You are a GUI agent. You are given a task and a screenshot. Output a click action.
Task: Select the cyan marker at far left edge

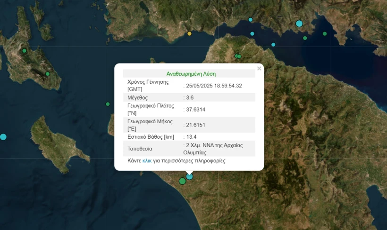coord(3,137)
